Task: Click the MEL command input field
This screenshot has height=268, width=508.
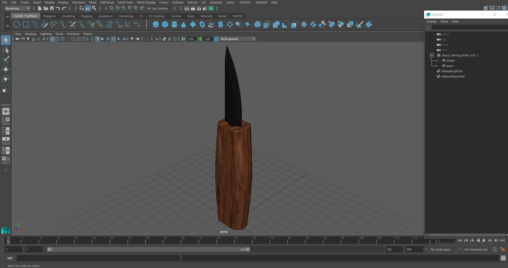Action: pyautogui.click(x=98, y=258)
